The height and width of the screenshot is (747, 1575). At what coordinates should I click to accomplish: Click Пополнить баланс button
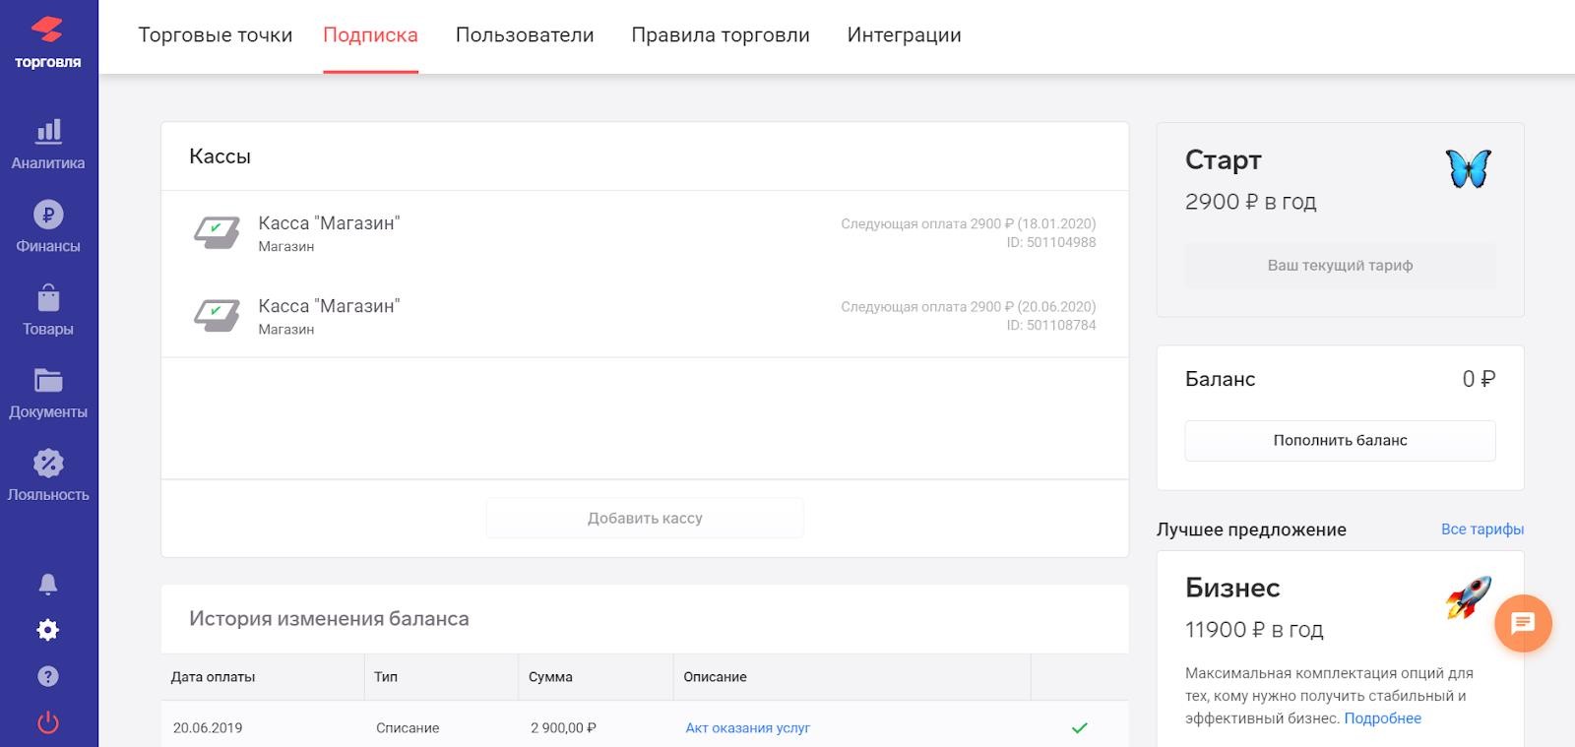[1340, 440]
